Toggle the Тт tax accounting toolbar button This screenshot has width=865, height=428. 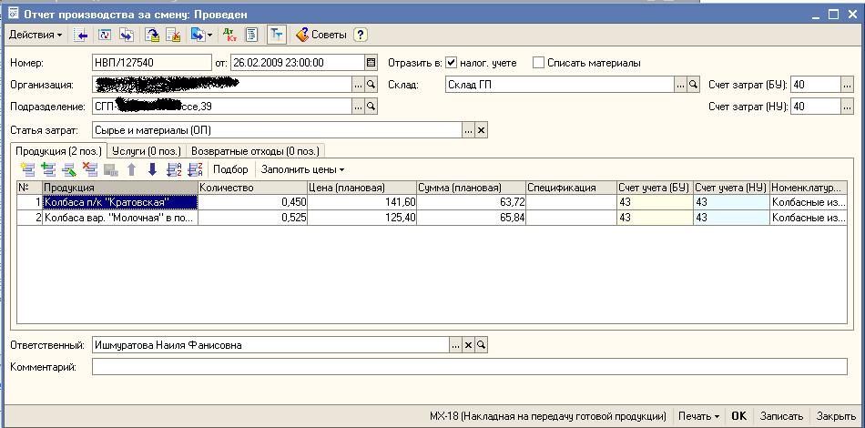(277, 35)
